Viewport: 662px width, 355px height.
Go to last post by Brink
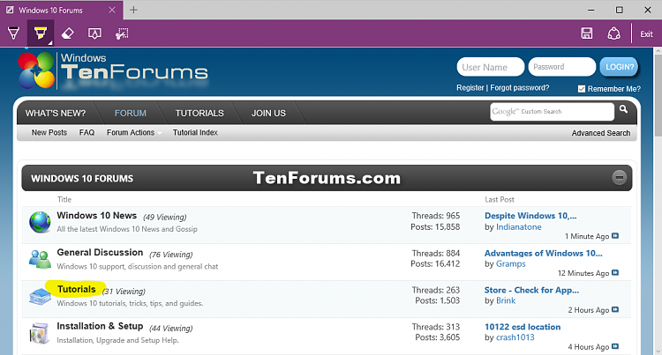click(615, 309)
